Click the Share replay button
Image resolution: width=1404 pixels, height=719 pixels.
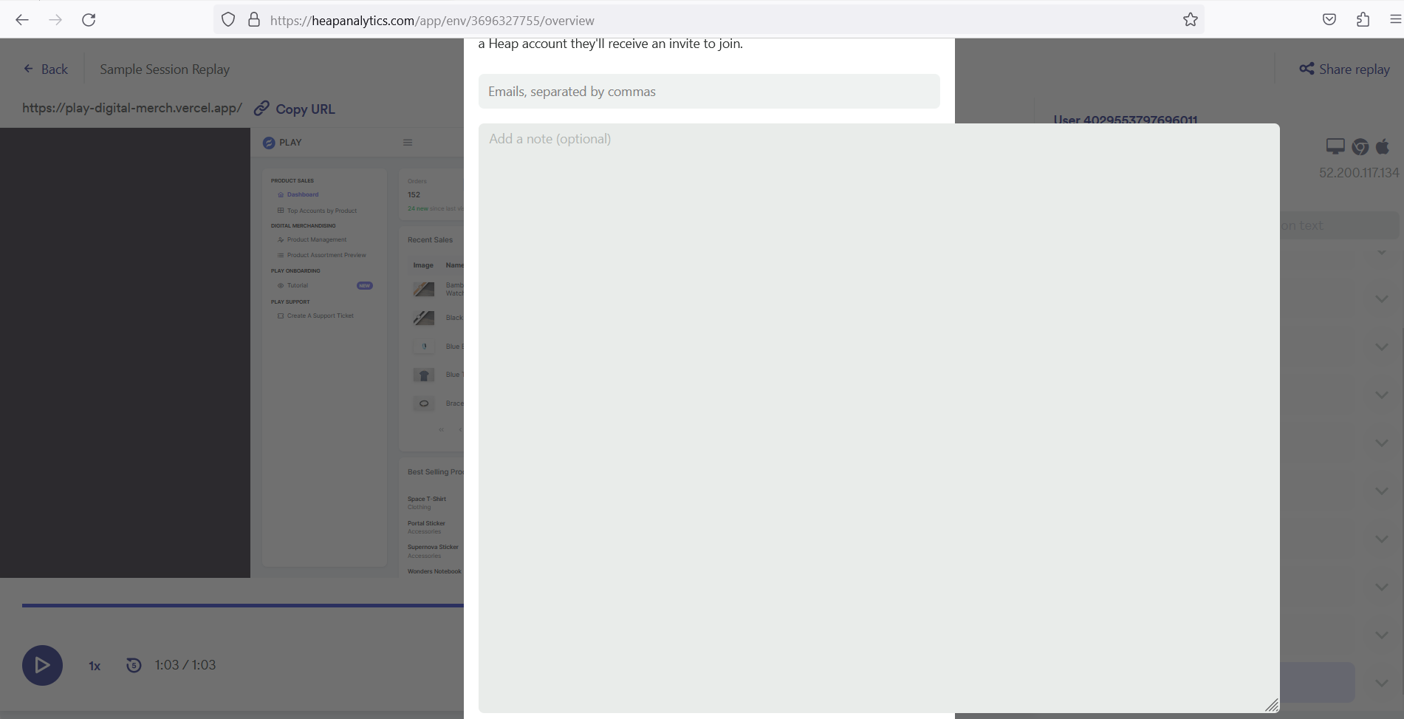[1344, 69]
